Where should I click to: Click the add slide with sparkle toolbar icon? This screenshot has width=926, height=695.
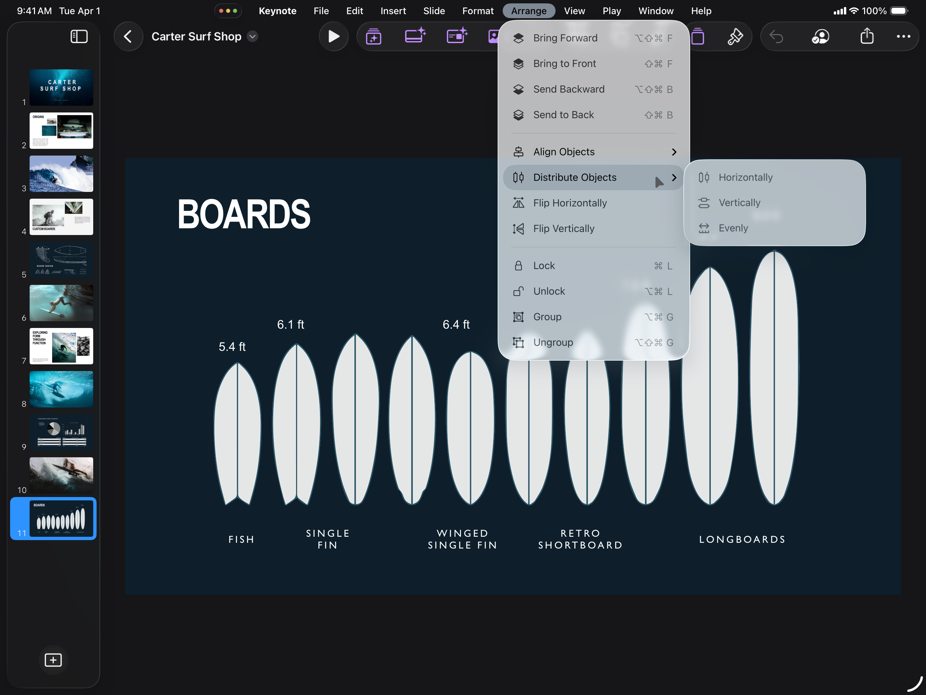373,36
